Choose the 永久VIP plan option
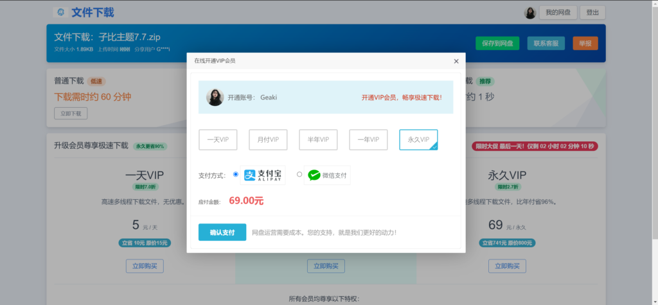Viewport: 658px width, 305px height. 418,139
